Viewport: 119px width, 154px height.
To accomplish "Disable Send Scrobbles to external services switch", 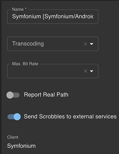I will (x=14, y=117).
